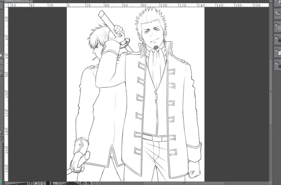The width and height of the screenshot is (281, 185).
Task: Click the horizontal scrollbar right arrow
Action: (267, 183)
